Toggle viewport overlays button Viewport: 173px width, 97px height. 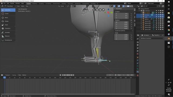[119, 6]
